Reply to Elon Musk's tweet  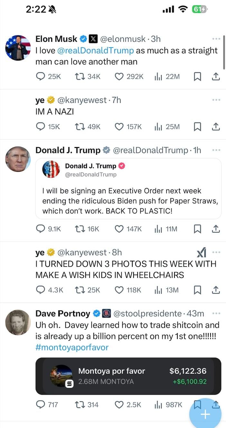click(40, 76)
